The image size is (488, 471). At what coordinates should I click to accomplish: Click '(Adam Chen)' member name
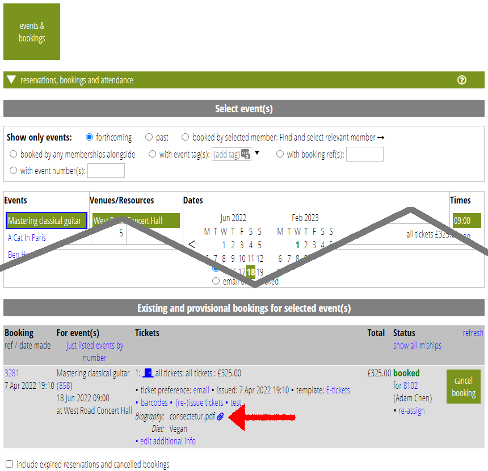413,398
